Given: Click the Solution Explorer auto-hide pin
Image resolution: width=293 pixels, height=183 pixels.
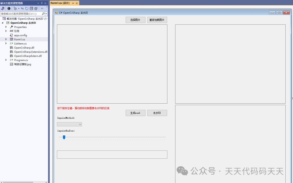Looking at the screenshot, I should click(x=42, y=3).
